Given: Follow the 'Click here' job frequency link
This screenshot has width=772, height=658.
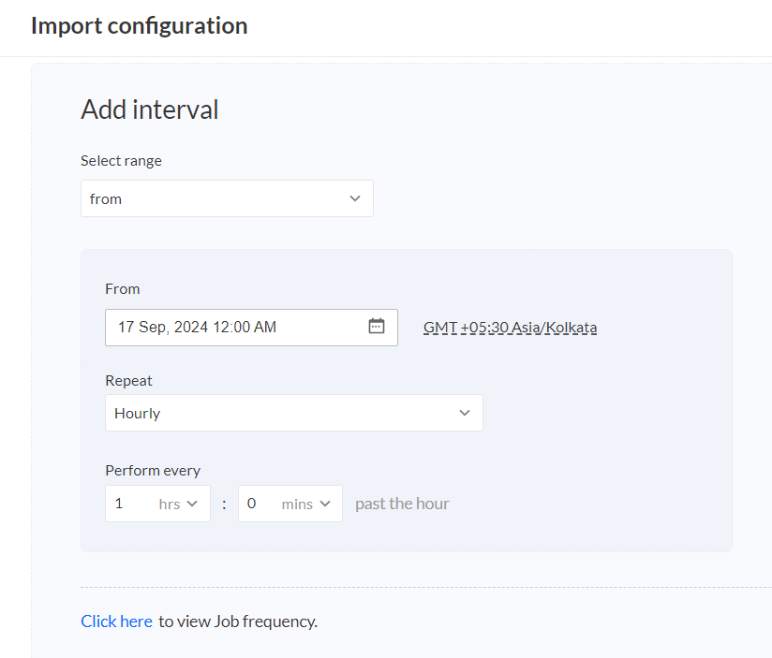Looking at the screenshot, I should 117,621.
